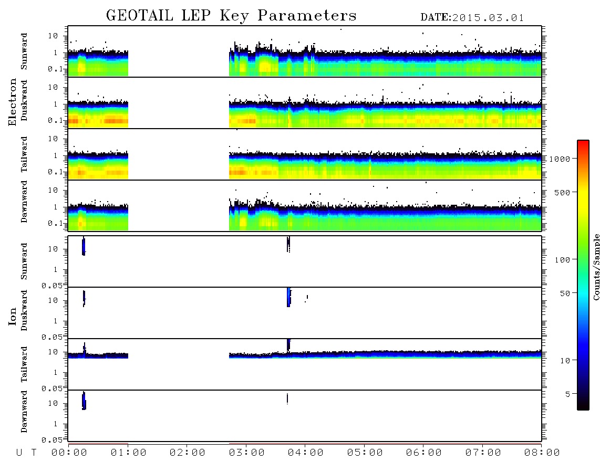Click the "5" colorbar tick label
This screenshot has height=462, width=600.
coord(567,394)
